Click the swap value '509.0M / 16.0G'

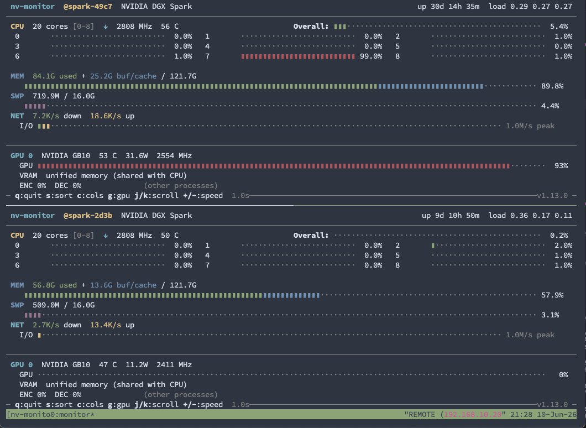pos(64,305)
